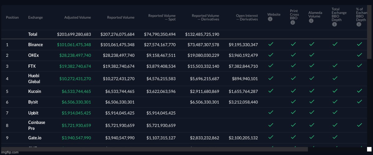The width and height of the screenshot is (373, 155).
Task: Click FTX's Print Cross BBO checkmark
Action: point(294,66)
